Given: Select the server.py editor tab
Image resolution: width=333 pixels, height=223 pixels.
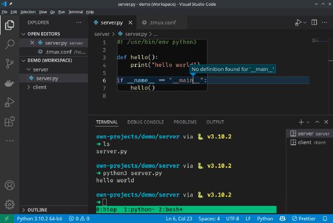Looking at the screenshot, I should (x=111, y=22).
